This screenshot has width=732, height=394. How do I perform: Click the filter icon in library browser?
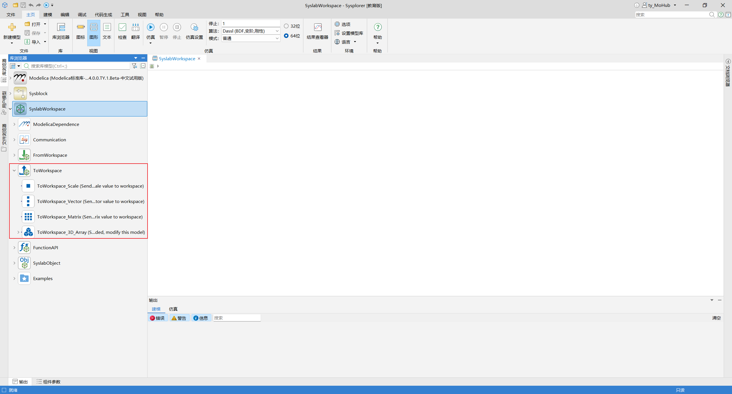coord(134,66)
